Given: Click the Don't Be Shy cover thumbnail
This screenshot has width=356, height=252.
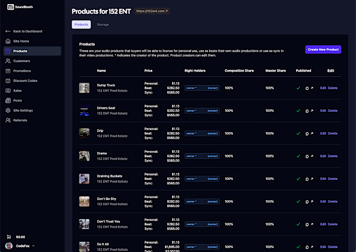Looking at the screenshot, I should 84,201.
